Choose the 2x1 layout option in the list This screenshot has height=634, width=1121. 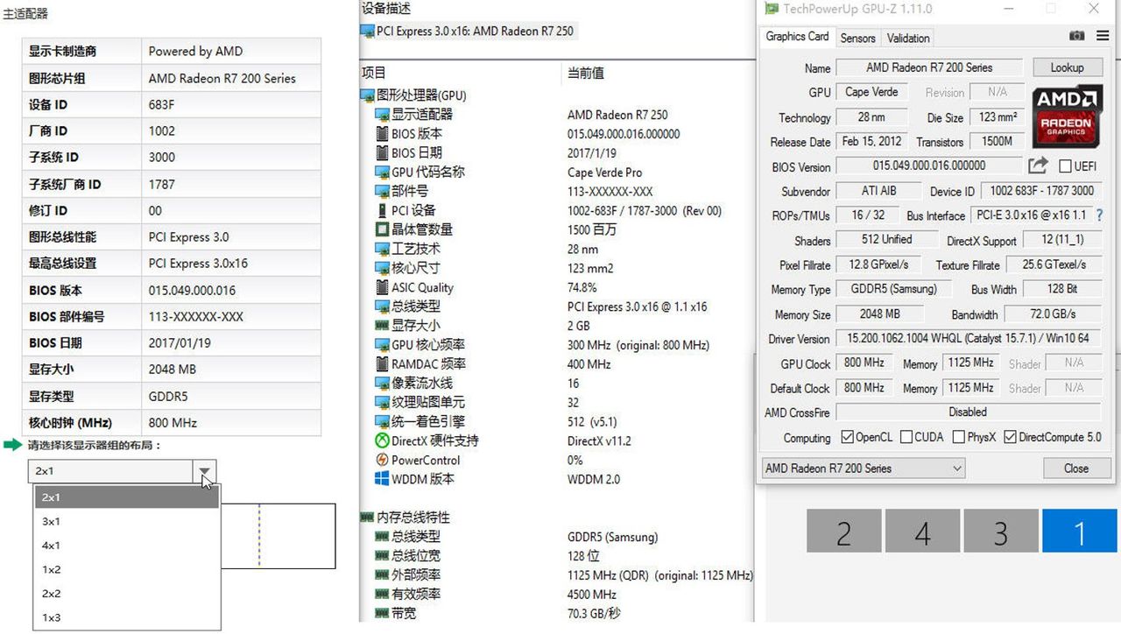point(127,497)
